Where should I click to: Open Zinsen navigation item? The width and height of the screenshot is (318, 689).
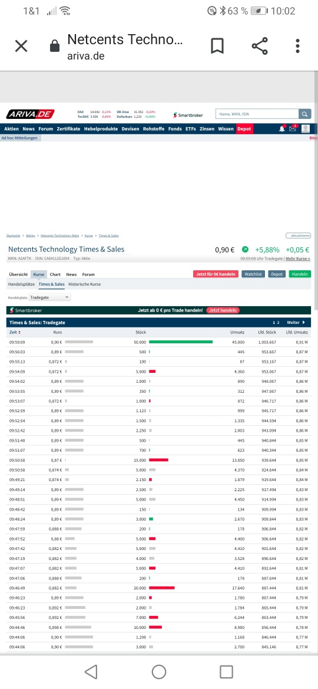[x=207, y=129]
